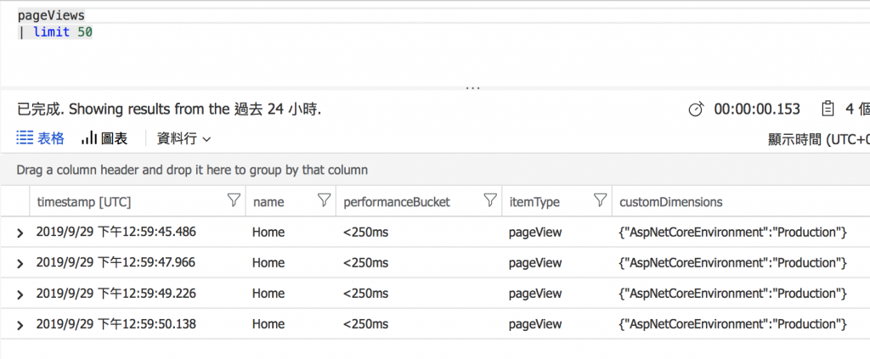Select customDimensions cell in first row
The width and height of the screenshot is (870, 359).
tap(733, 233)
